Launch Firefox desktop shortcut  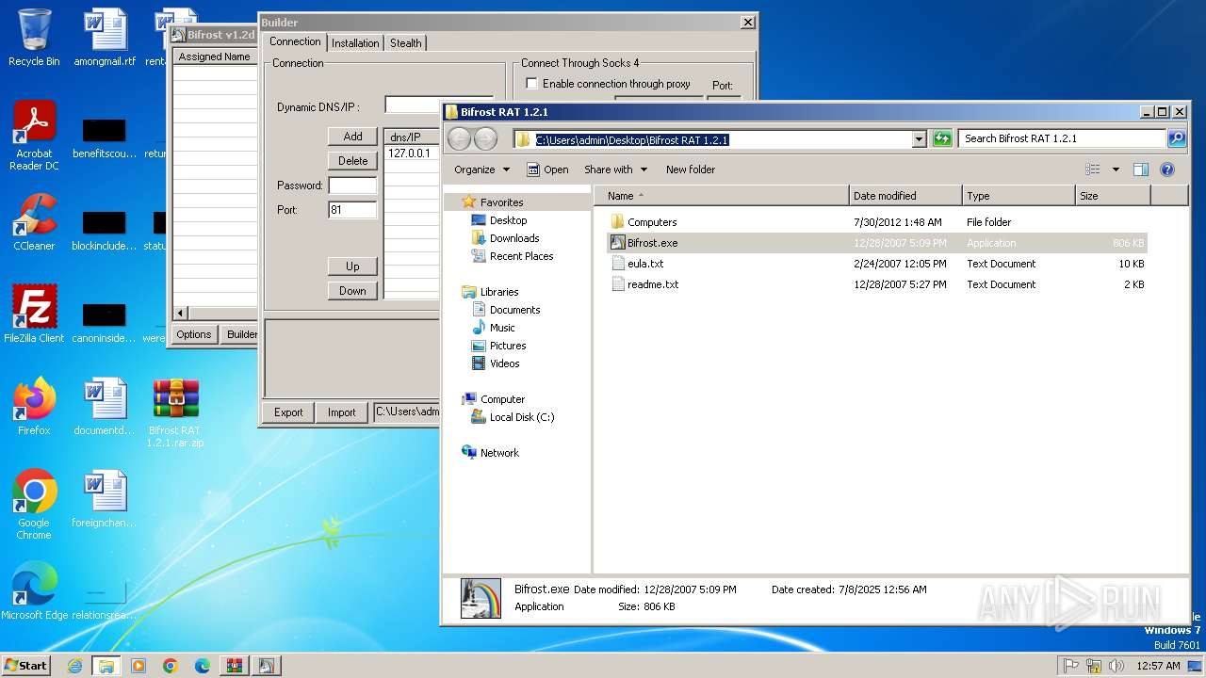34,406
